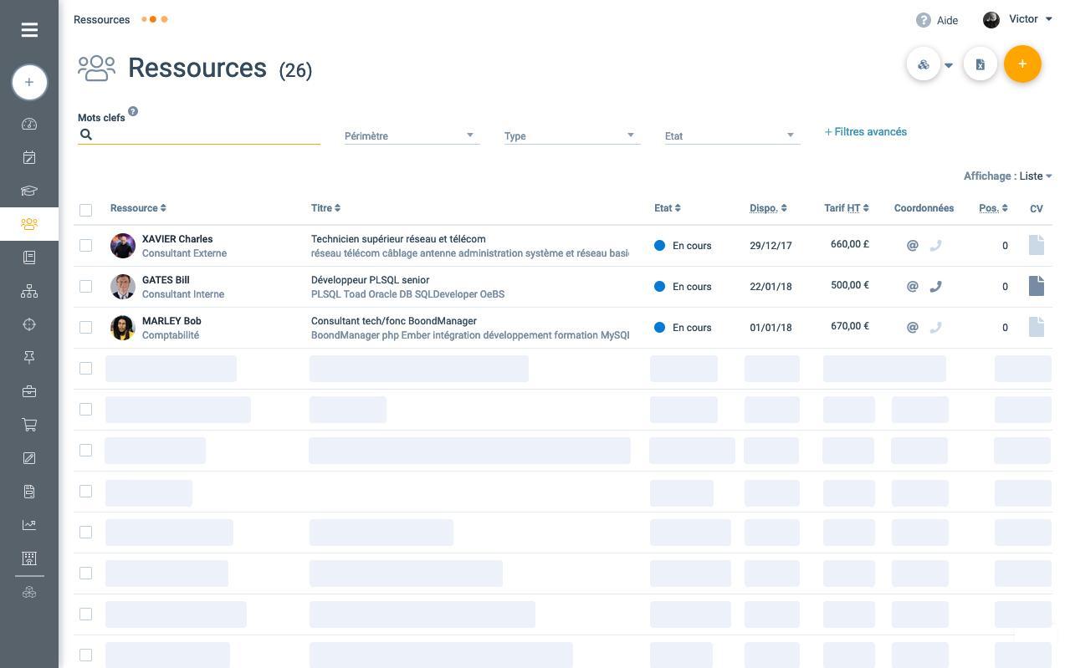Screen dimensions: 1070x668
Task: Click GATES Bill's phone icon
Action: (936, 286)
